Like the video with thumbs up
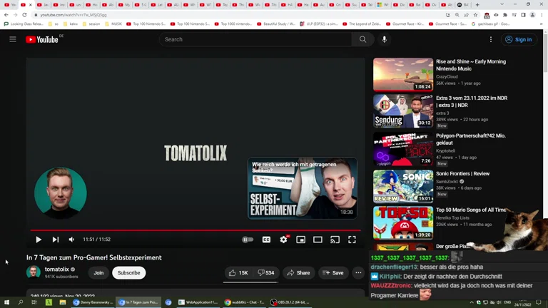 pyautogui.click(x=238, y=273)
